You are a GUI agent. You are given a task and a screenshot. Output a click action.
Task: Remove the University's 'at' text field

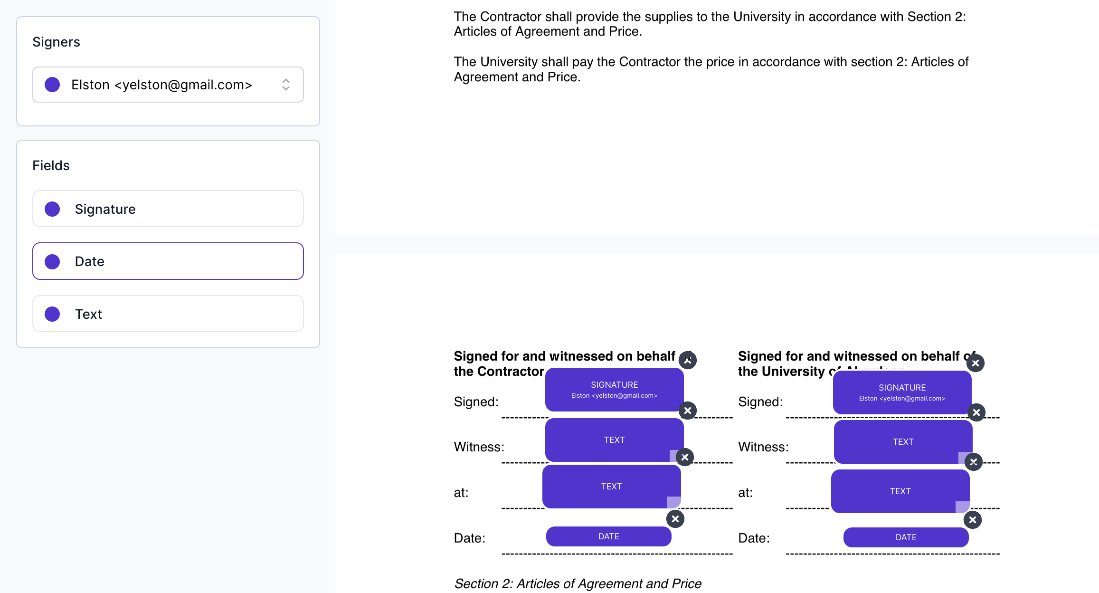974,462
